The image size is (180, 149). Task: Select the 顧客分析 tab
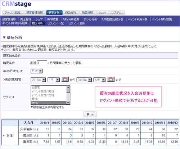pyautogui.click(x=54, y=13)
